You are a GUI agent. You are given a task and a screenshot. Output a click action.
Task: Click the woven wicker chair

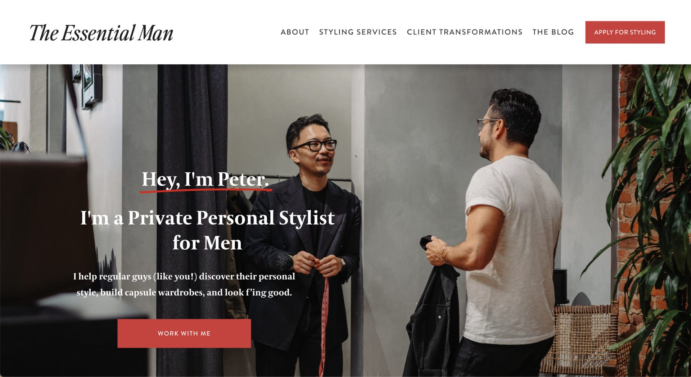pyautogui.click(x=579, y=338)
